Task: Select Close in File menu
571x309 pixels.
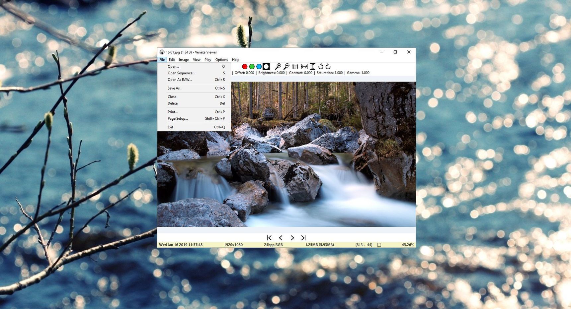Action: click(x=194, y=97)
